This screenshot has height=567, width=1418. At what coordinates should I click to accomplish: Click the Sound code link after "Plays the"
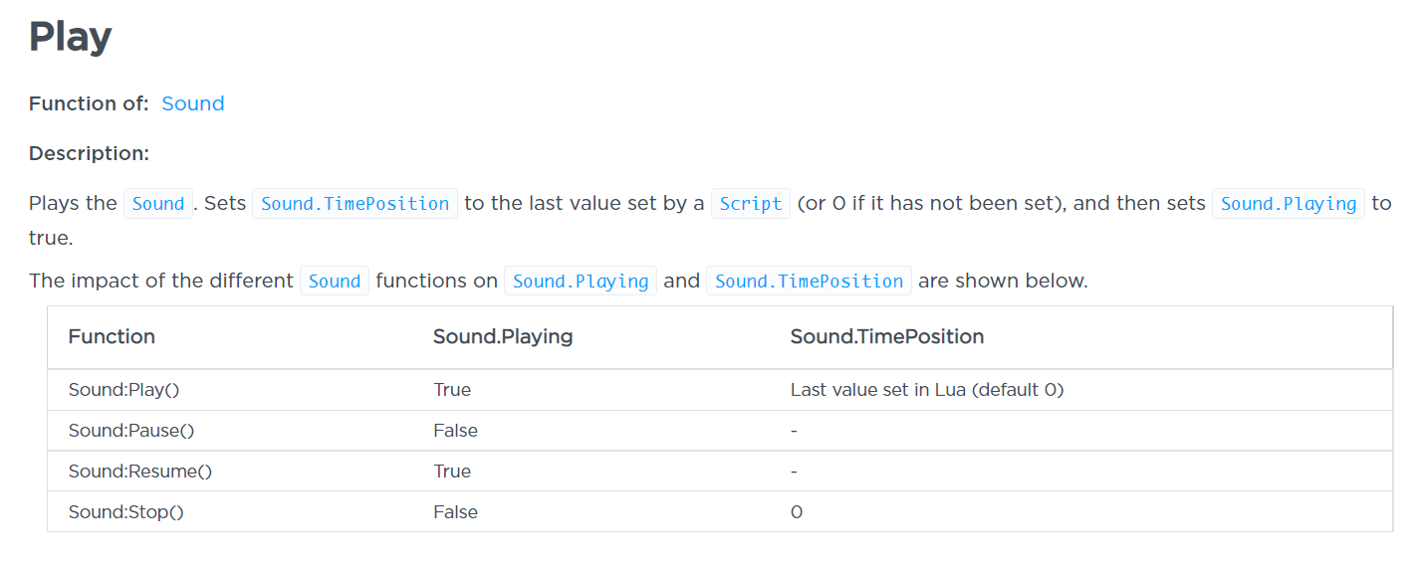158,204
